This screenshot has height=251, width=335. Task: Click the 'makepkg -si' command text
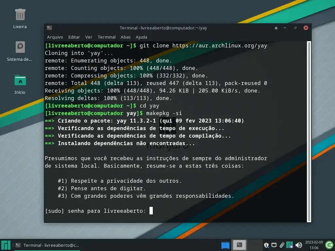coord(164,113)
